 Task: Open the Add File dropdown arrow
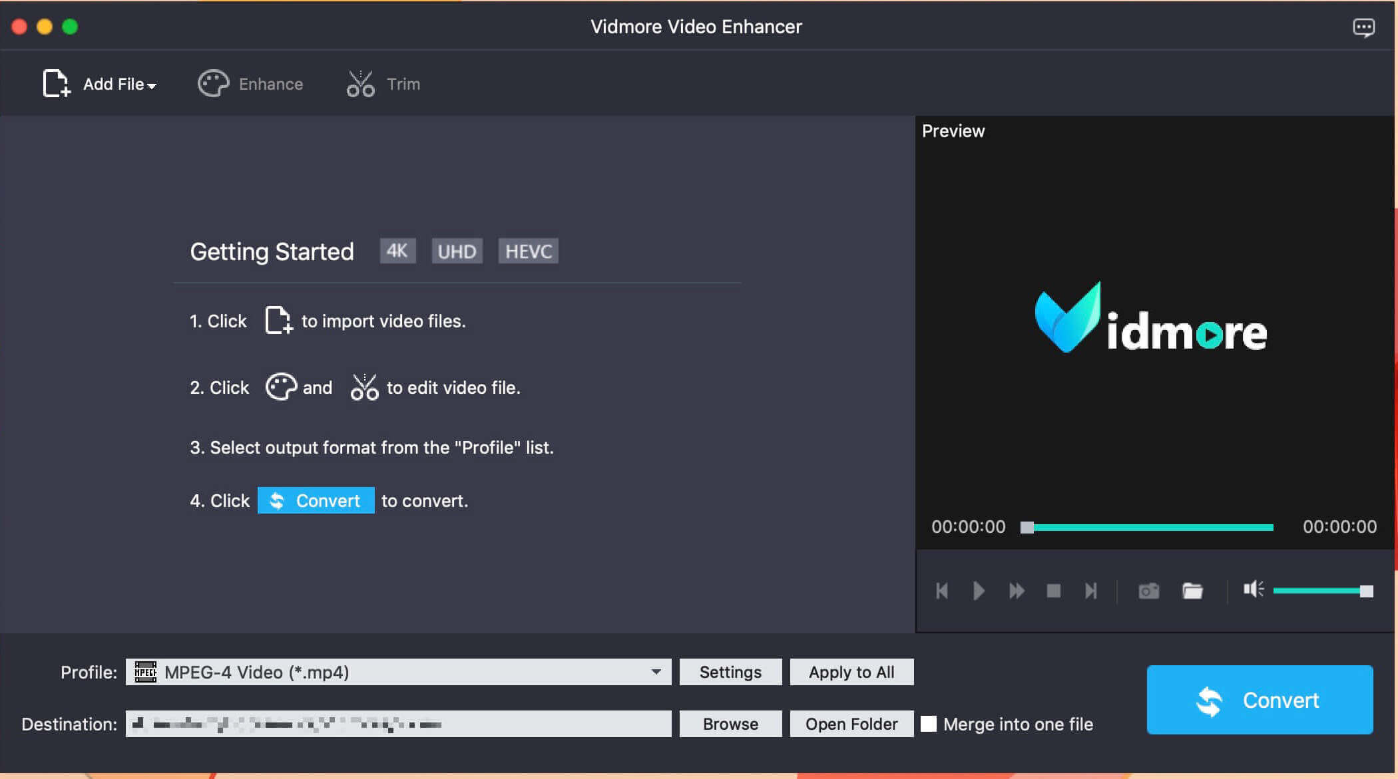(152, 86)
